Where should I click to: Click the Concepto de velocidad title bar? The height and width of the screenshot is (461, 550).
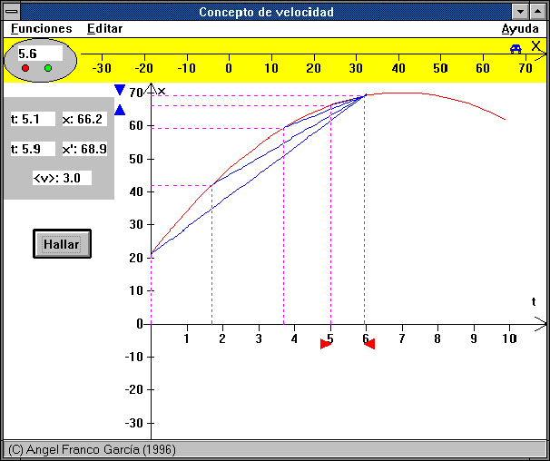pyautogui.click(x=266, y=12)
